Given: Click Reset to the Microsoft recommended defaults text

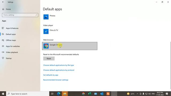Looking at the screenshot, I should click(x=61, y=54).
